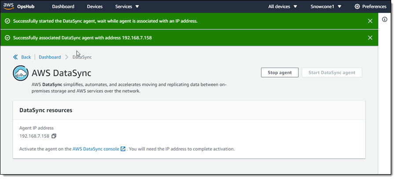
Task: Open the Devices menu item
Action: coord(95,7)
